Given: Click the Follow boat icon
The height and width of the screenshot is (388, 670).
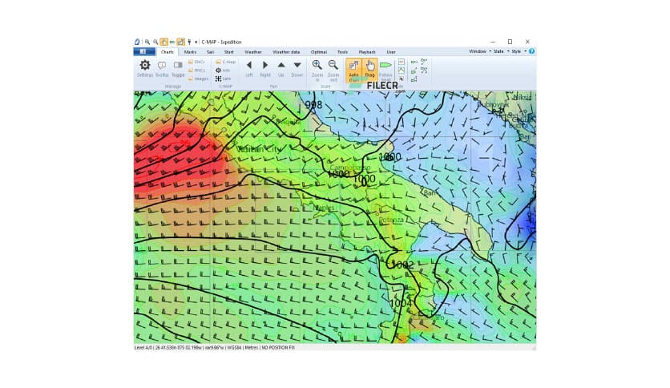Looking at the screenshot, I should pyautogui.click(x=385, y=67).
